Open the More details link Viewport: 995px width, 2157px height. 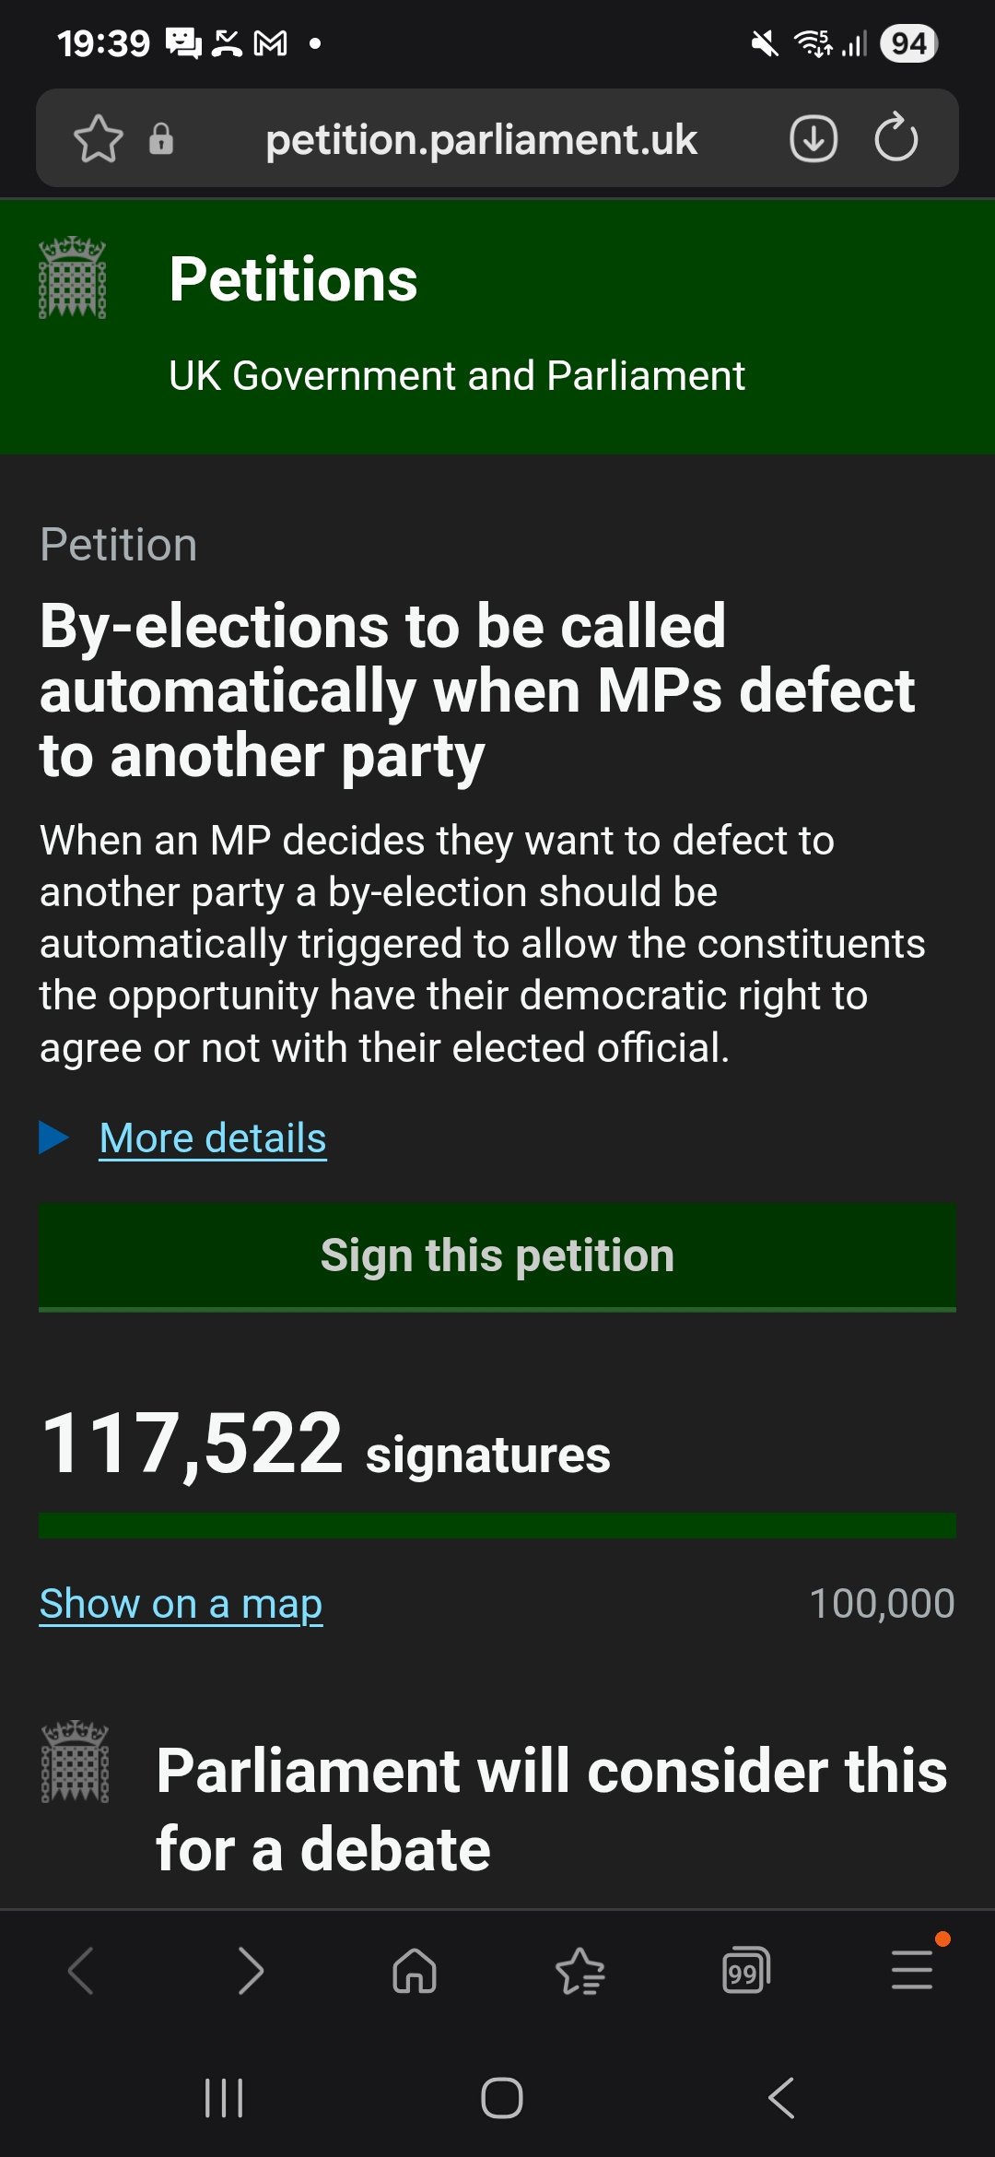pyautogui.click(x=213, y=1138)
